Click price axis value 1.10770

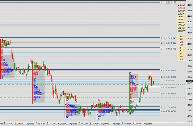point(190,27)
